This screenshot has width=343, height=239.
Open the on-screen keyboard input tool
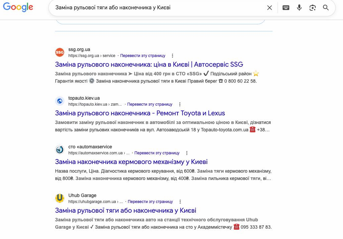(x=286, y=8)
